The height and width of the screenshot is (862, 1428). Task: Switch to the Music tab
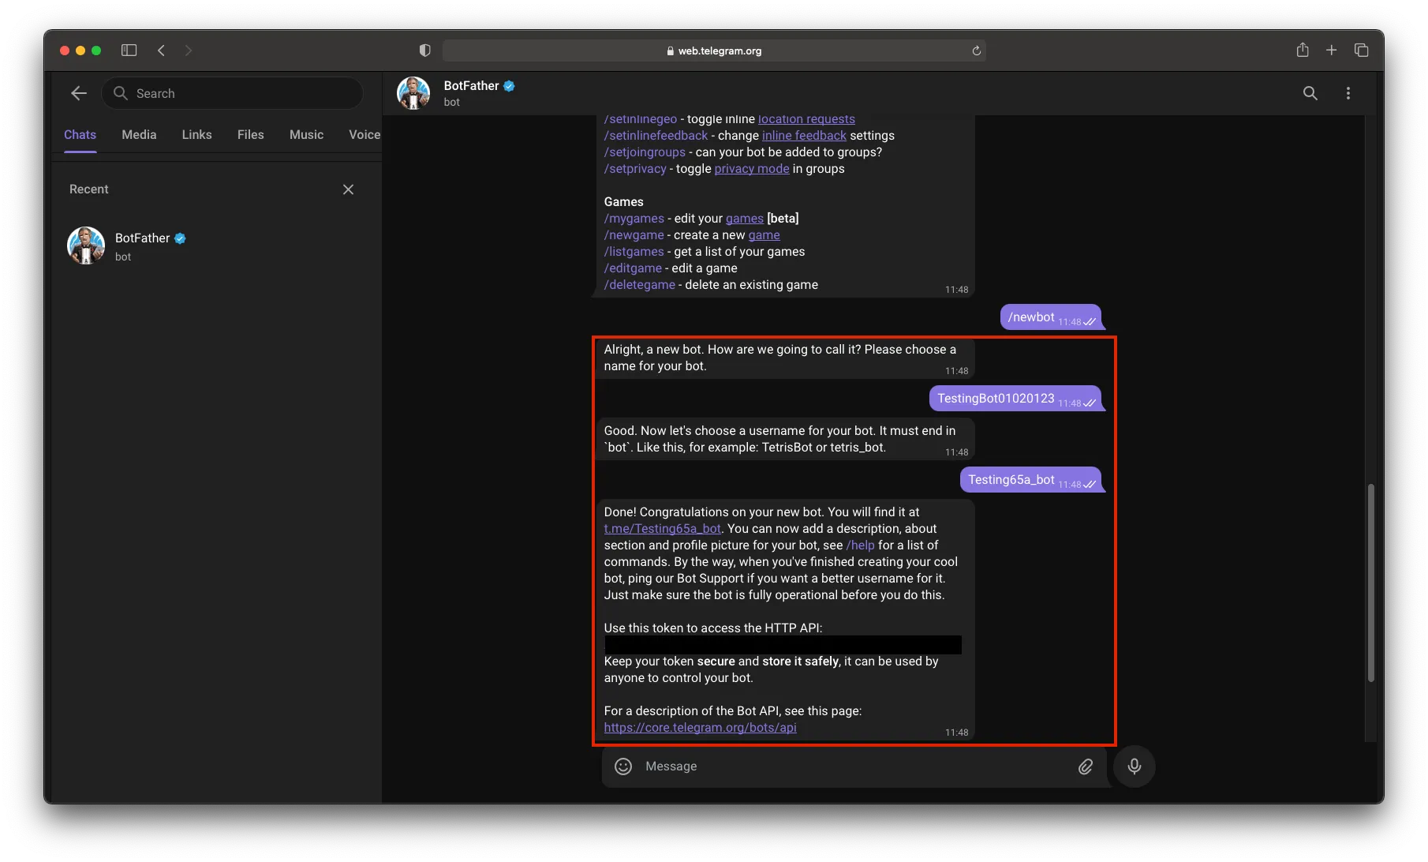click(x=306, y=135)
